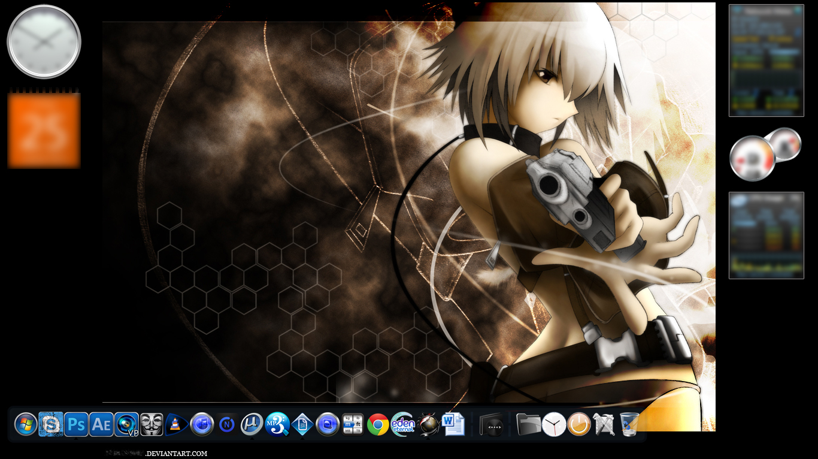Open the orange calendar gadget
This screenshot has height=459, width=818.
44,129
